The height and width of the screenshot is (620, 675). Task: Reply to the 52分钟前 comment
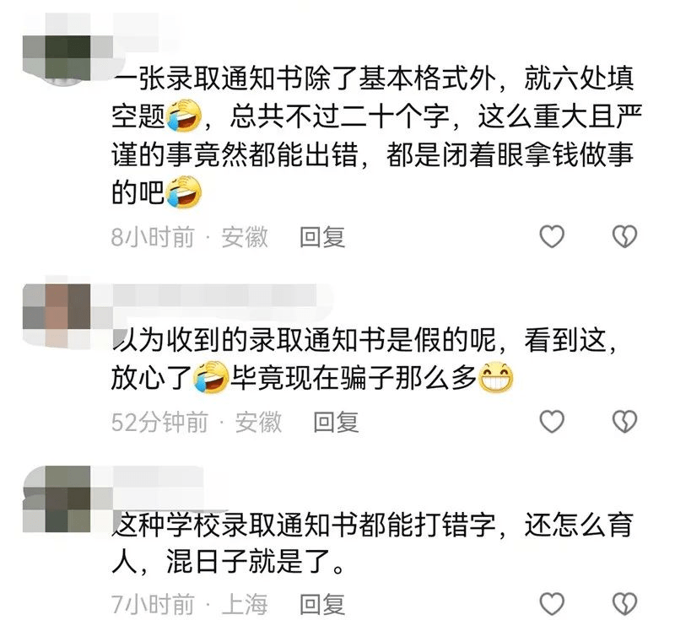click(336, 422)
